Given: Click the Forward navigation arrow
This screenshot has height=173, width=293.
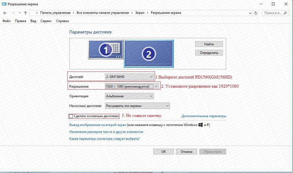Looking at the screenshot, I should [x=13, y=13].
